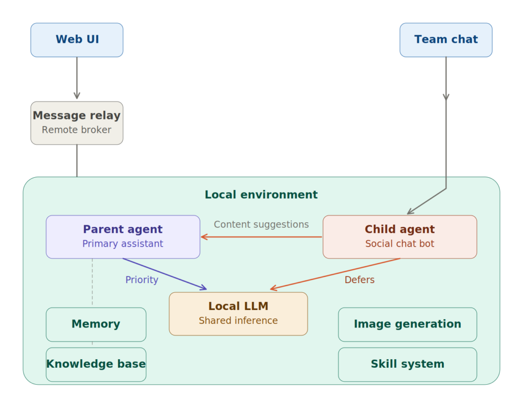Image resolution: width=523 pixels, height=400 pixels.
Task: Select the Team chat box
Action: [445, 40]
